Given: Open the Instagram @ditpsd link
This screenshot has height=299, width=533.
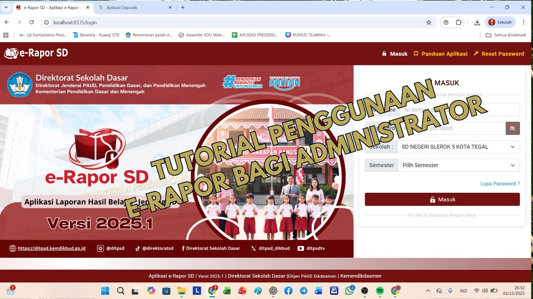Looking at the screenshot, I should (111, 248).
